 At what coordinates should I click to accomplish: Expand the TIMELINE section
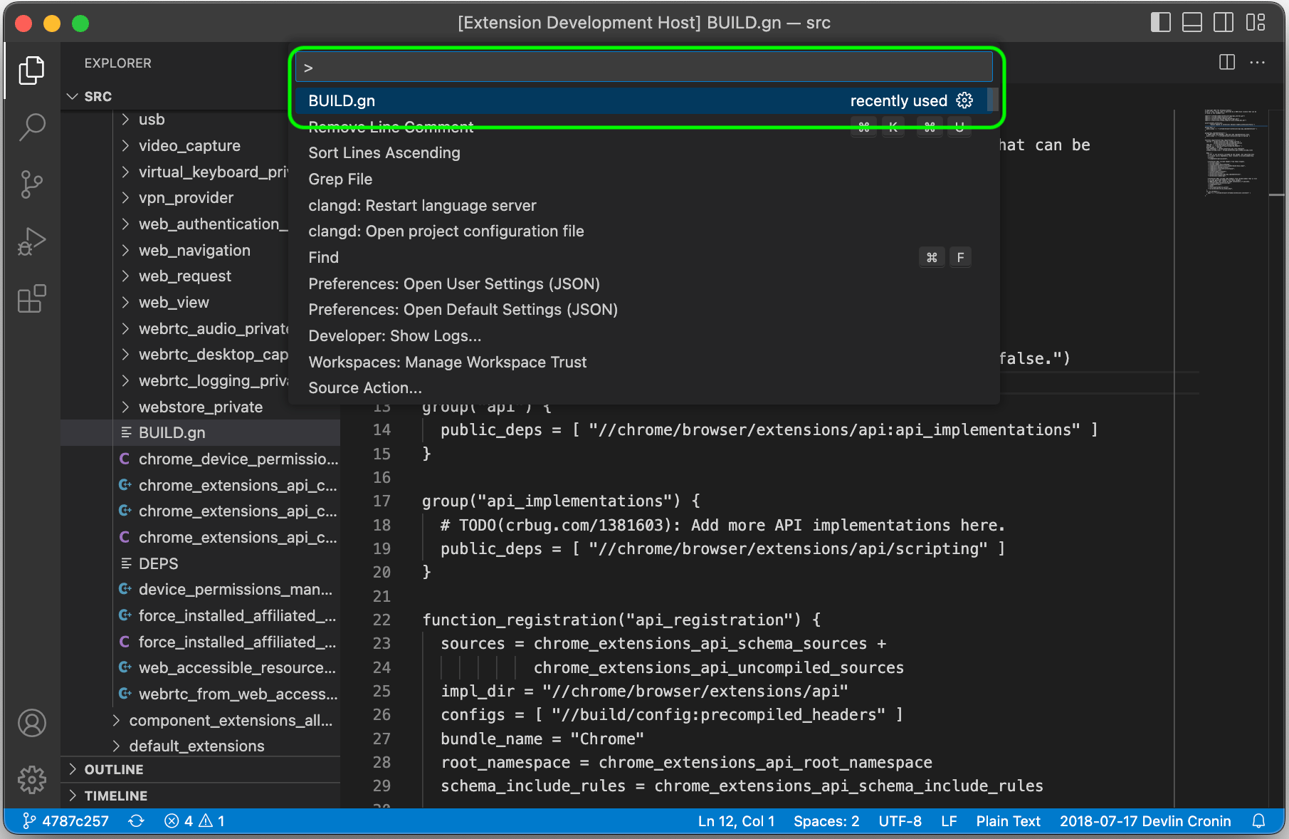(115, 796)
